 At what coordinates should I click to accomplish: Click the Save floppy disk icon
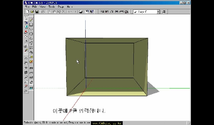37,12
